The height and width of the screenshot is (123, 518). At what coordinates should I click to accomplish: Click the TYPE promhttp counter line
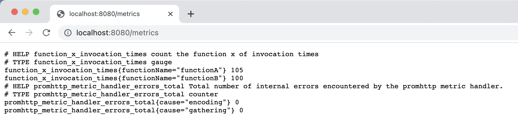click(111, 94)
